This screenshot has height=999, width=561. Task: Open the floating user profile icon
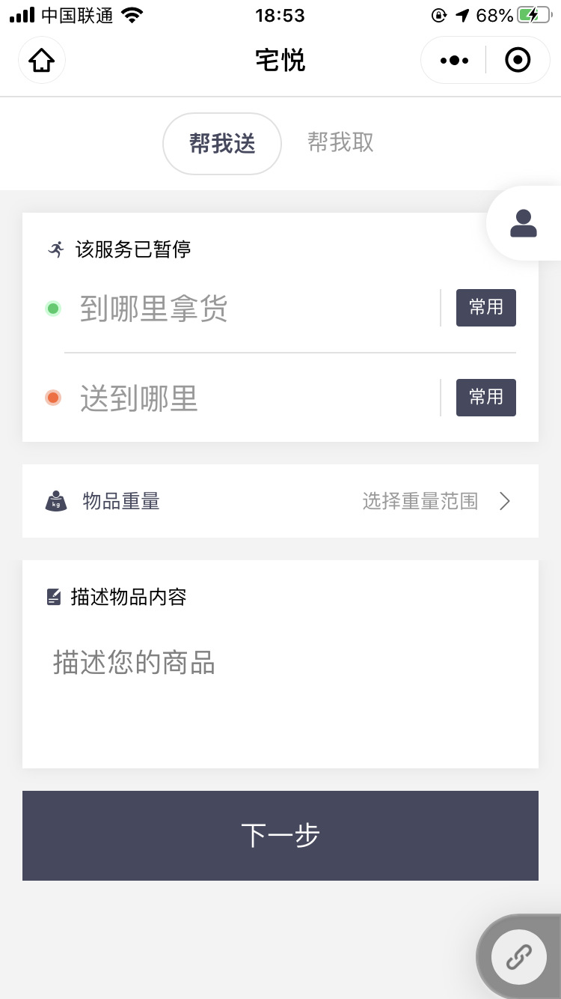point(524,223)
